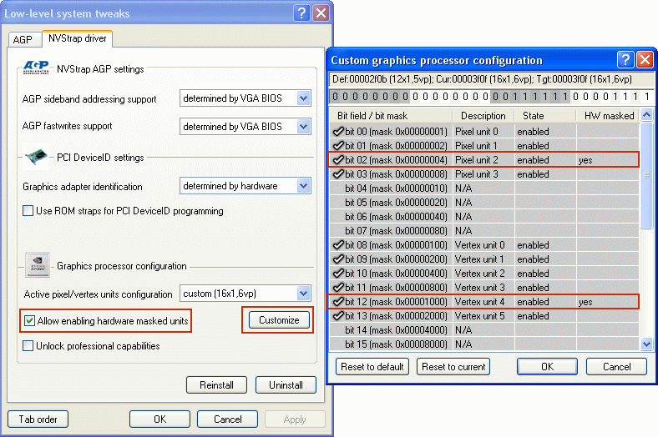Click the Tab order button

tap(38, 419)
